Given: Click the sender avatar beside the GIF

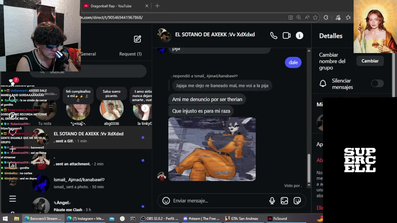Looking at the screenshot, I should (x=162, y=177).
